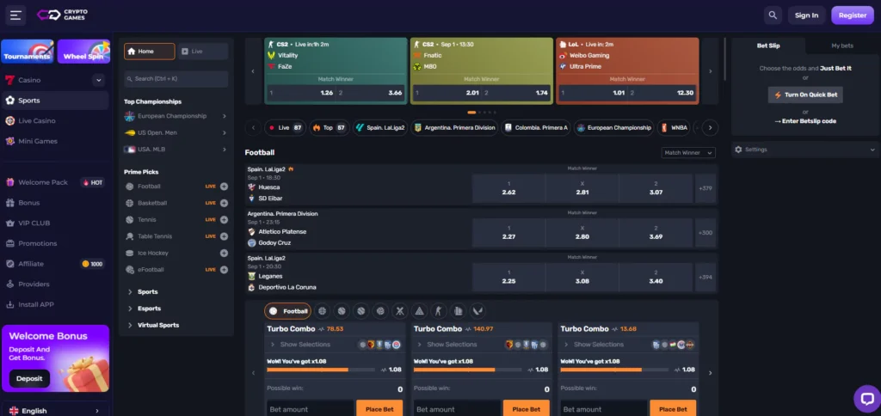Click the plus icon beside Table Tennis
This screenshot has width=881, height=416.
(224, 236)
